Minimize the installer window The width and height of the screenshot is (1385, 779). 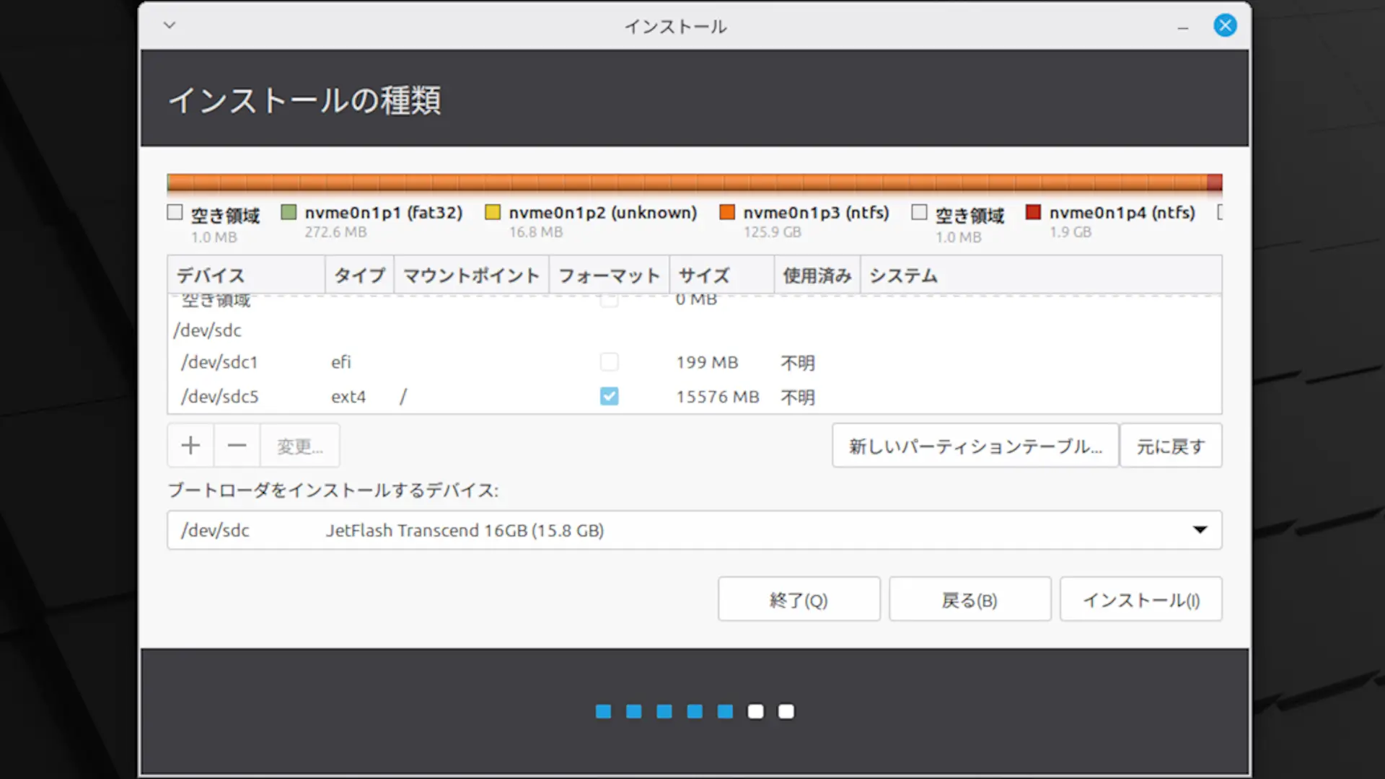point(1183,27)
